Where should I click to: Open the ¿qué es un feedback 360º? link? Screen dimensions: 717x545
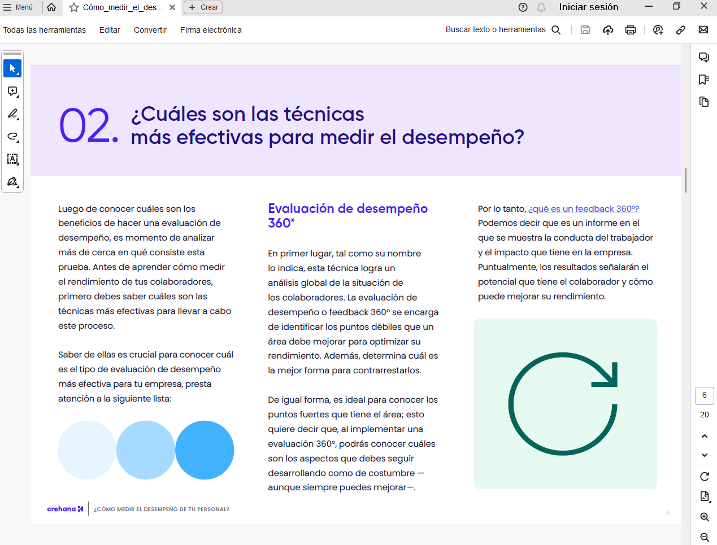point(584,208)
